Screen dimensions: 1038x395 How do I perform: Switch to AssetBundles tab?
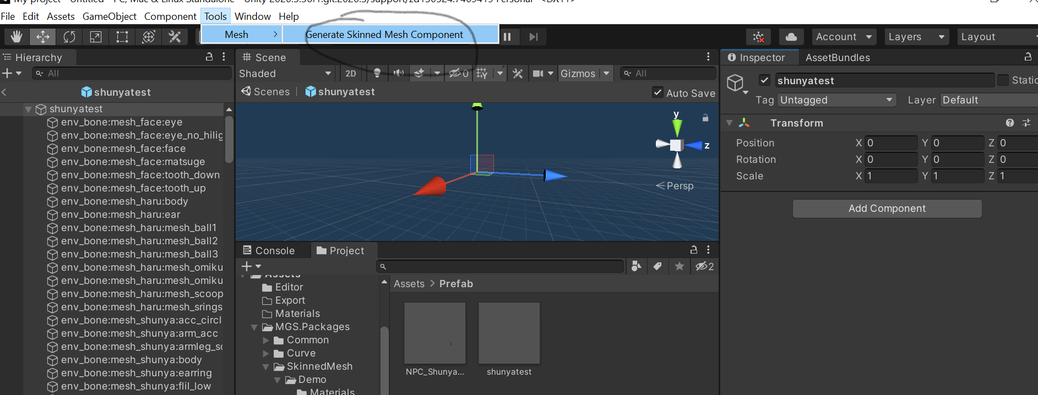[x=838, y=57]
